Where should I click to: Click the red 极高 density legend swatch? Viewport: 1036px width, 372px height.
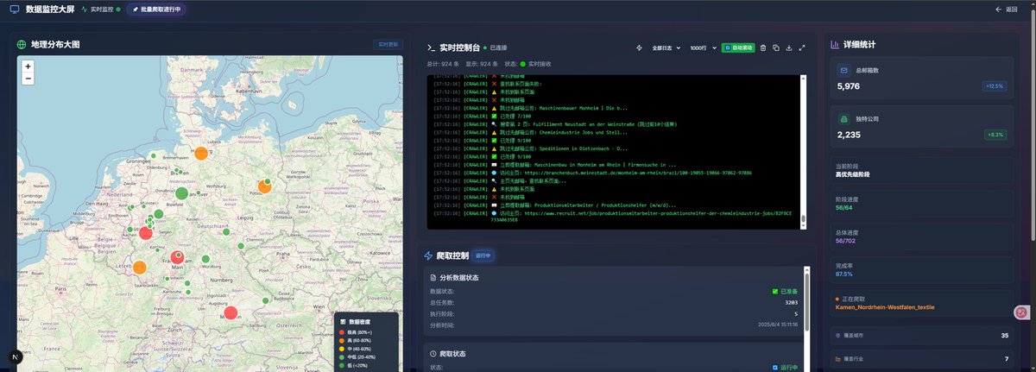(x=344, y=331)
